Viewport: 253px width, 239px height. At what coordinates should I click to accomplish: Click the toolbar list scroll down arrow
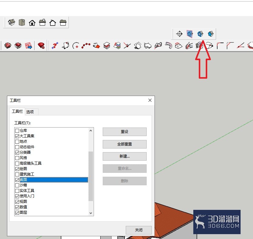pyautogui.click(x=91, y=213)
